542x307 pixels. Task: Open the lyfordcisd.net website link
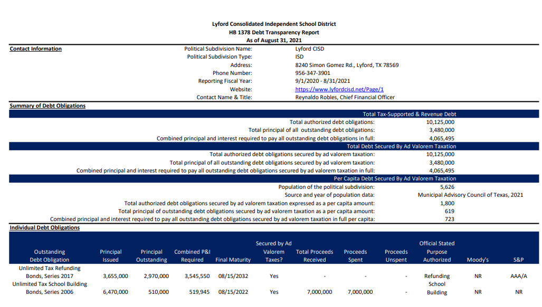pos(339,89)
